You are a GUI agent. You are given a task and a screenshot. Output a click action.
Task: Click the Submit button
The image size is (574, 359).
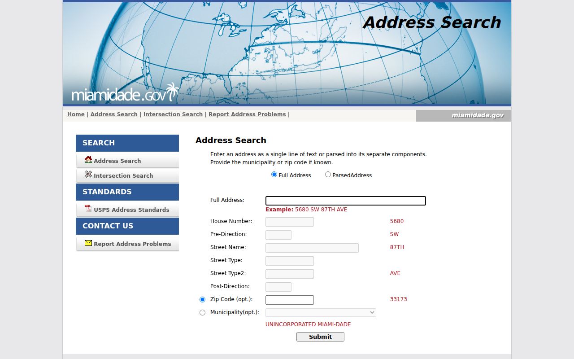(x=320, y=337)
